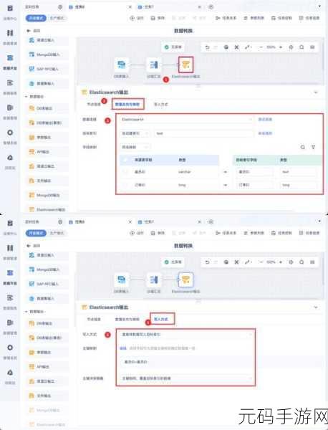Click the magnifier icon on lower canvas toolbar

302,262
